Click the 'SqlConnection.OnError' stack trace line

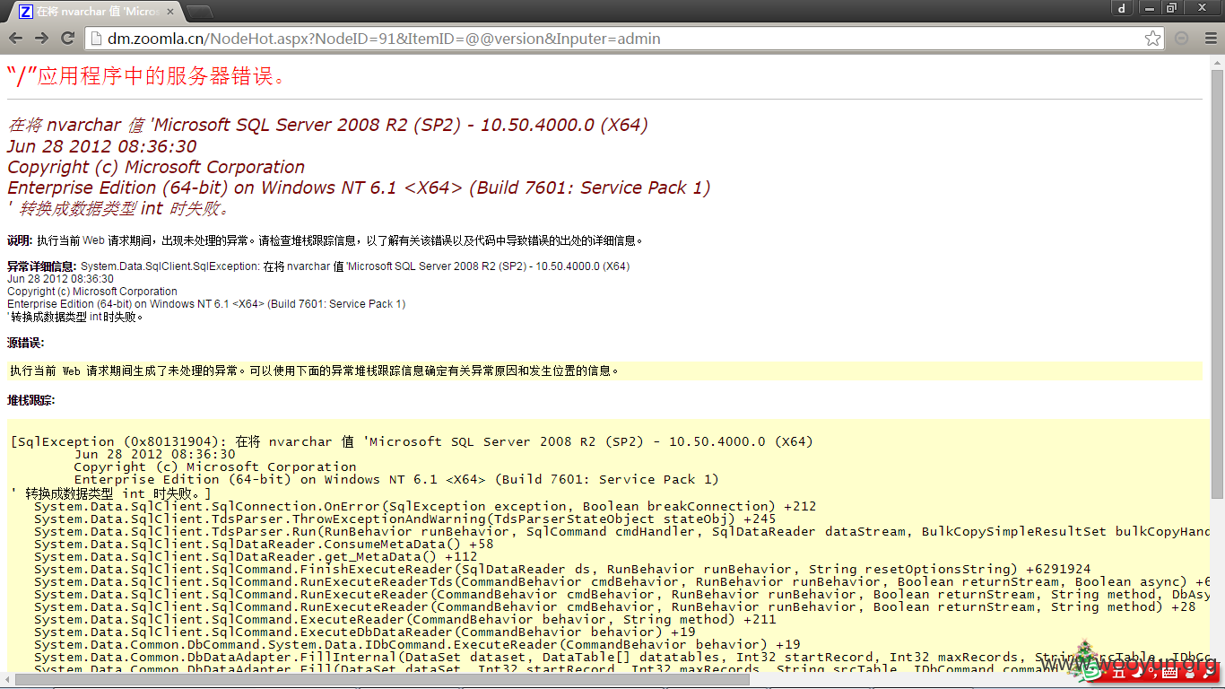(x=425, y=506)
